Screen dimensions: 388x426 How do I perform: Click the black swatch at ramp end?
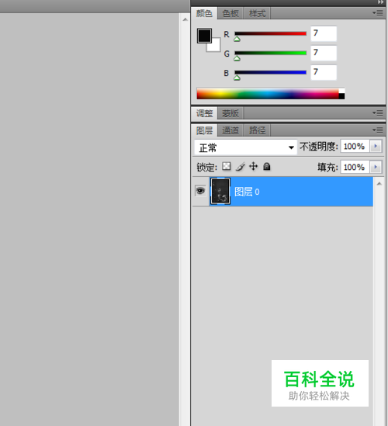(341, 96)
